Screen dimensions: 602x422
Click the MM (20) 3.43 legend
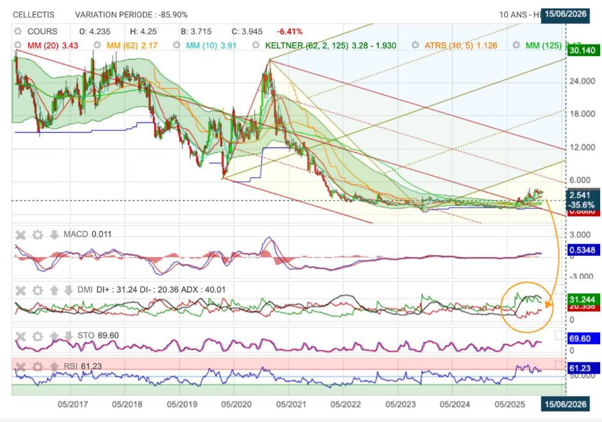pyautogui.click(x=52, y=45)
